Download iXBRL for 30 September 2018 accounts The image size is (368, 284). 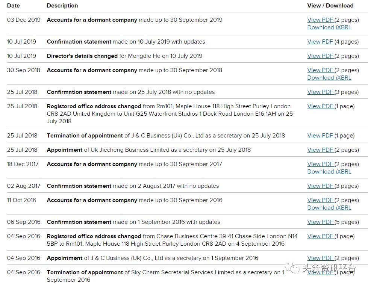click(329, 78)
